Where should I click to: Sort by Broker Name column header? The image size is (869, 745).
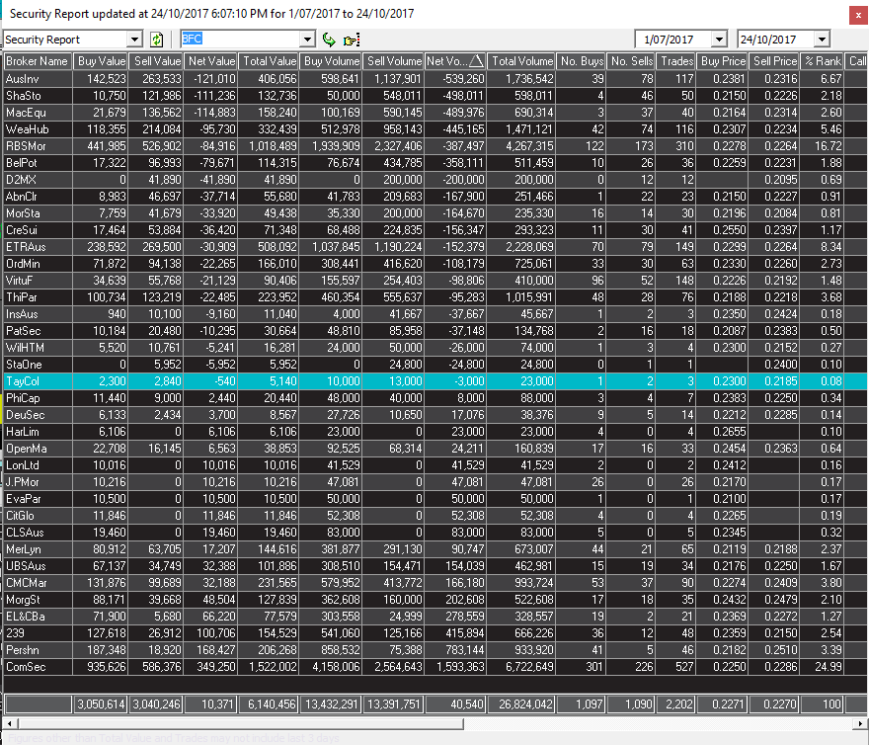click(x=38, y=61)
